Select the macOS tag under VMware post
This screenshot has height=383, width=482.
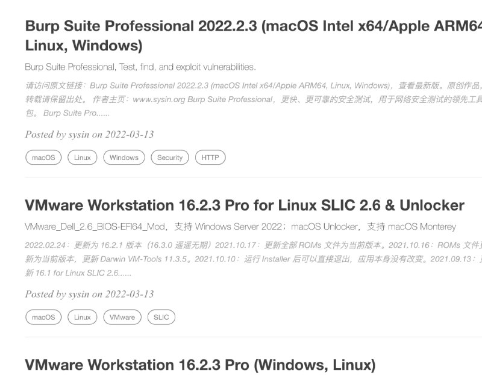coord(43,317)
